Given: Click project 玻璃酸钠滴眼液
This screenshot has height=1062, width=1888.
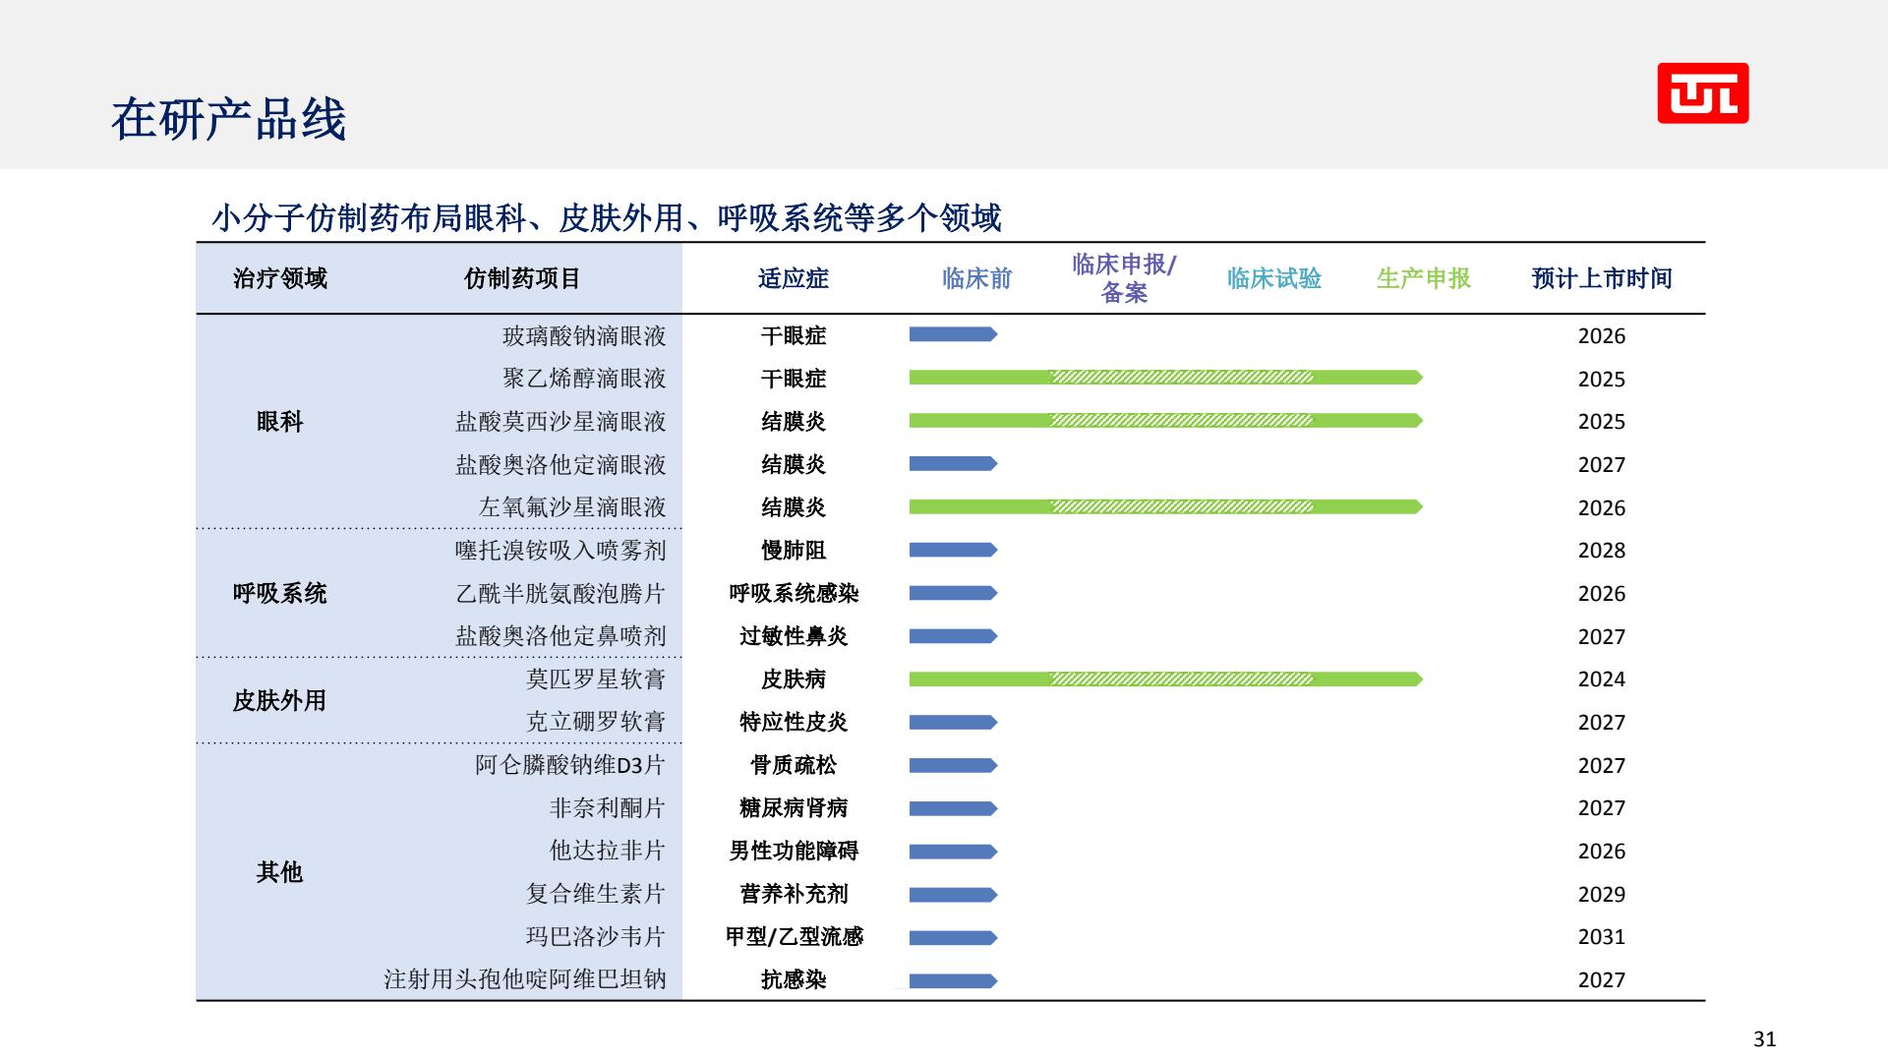Looking at the screenshot, I should coord(584,336).
